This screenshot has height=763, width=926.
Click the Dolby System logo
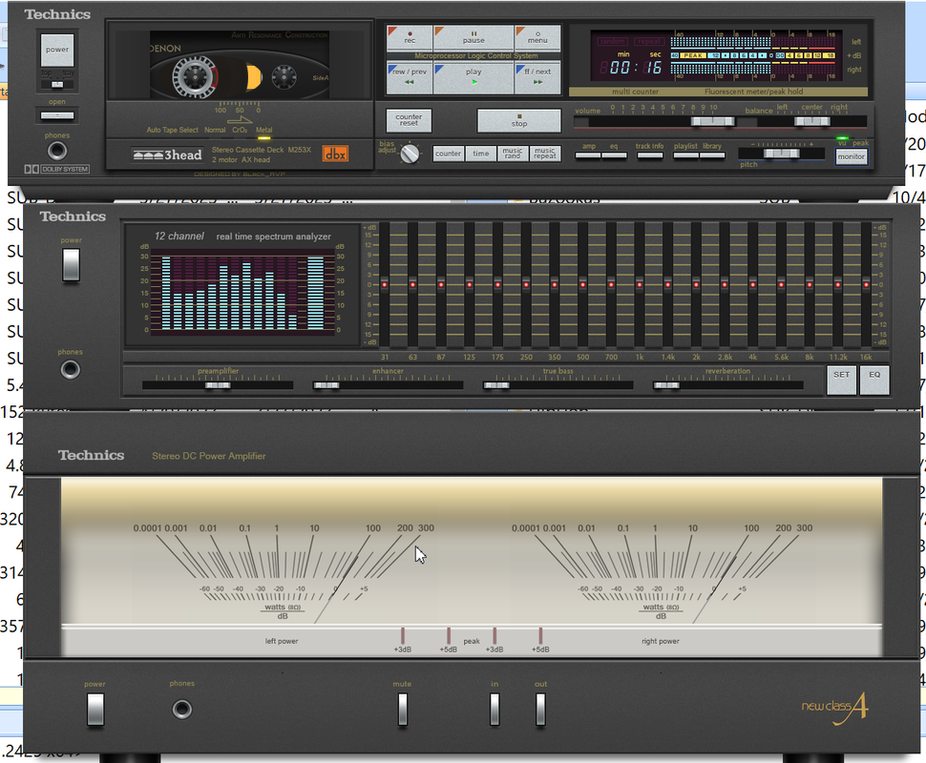[x=56, y=170]
